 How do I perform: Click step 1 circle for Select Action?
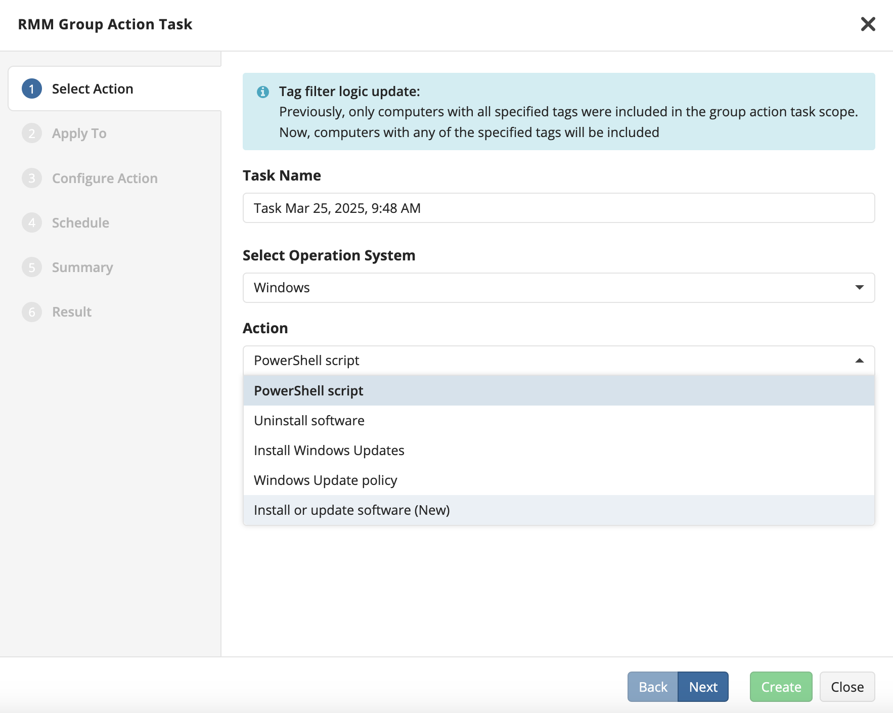[x=32, y=89]
